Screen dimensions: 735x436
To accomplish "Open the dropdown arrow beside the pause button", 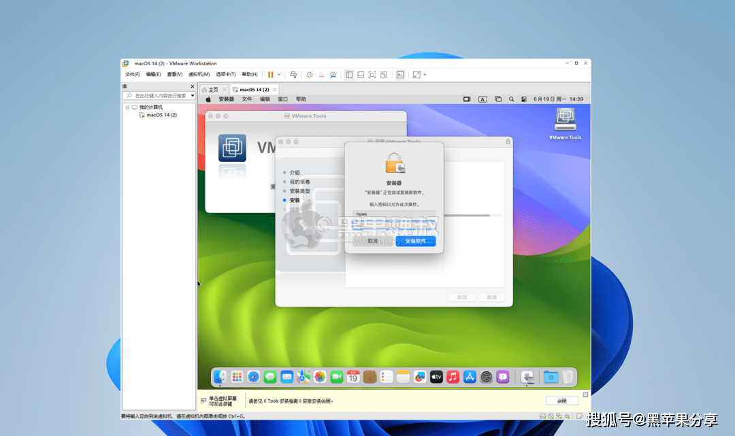I will (x=278, y=75).
